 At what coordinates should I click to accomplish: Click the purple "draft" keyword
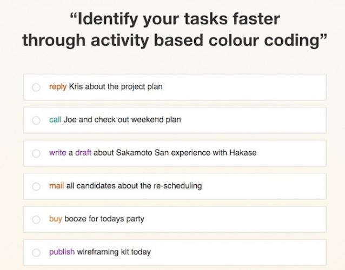(x=83, y=153)
